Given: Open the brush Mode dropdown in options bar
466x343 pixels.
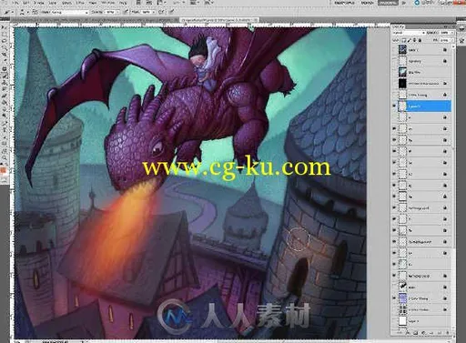Looking at the screenshot, I should coord(64,12).
